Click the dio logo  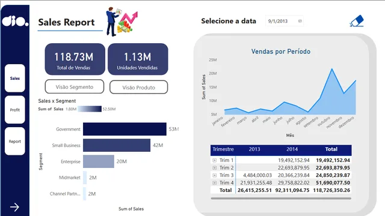pos(15,21)
